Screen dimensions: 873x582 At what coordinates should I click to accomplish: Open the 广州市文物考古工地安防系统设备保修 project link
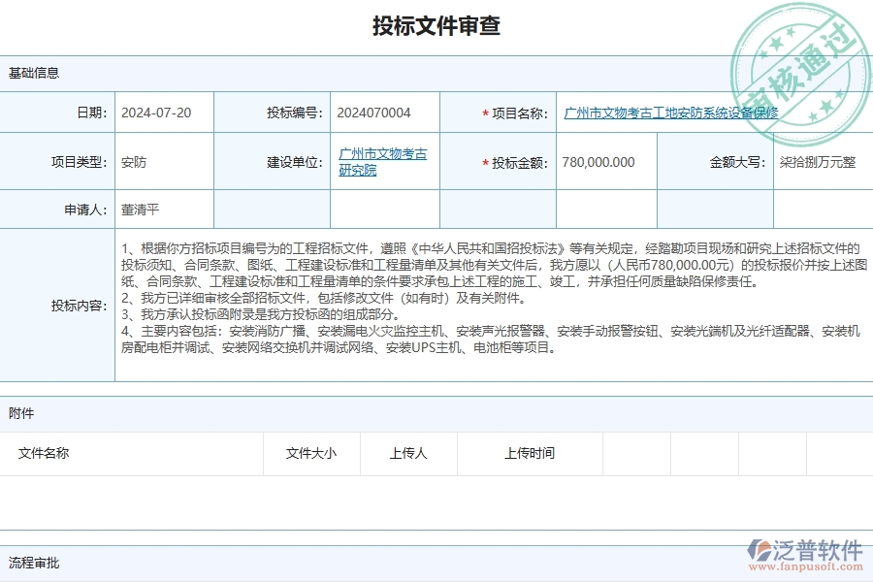(669, 112)
